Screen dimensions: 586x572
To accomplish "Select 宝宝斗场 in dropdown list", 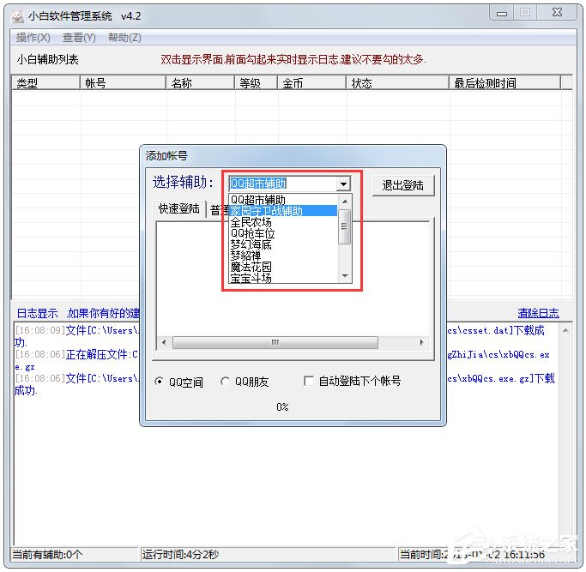I will pyautogui.click(x=283, y=278).
